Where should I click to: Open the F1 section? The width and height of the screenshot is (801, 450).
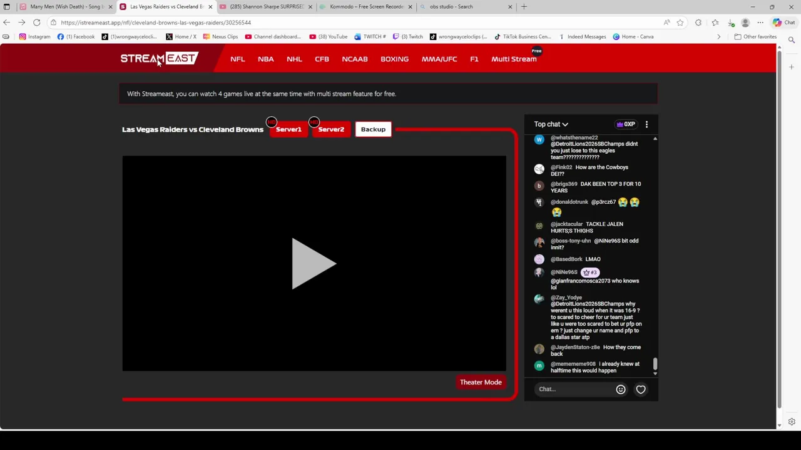[474, 59]
